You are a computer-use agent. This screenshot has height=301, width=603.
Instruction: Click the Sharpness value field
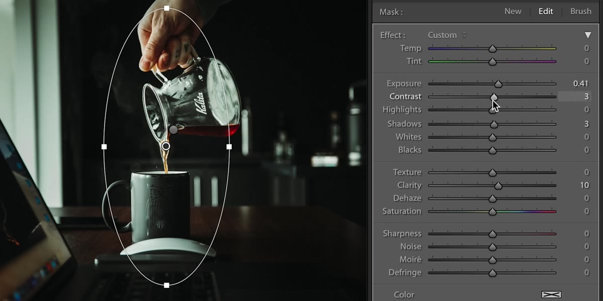pos(586,233)
